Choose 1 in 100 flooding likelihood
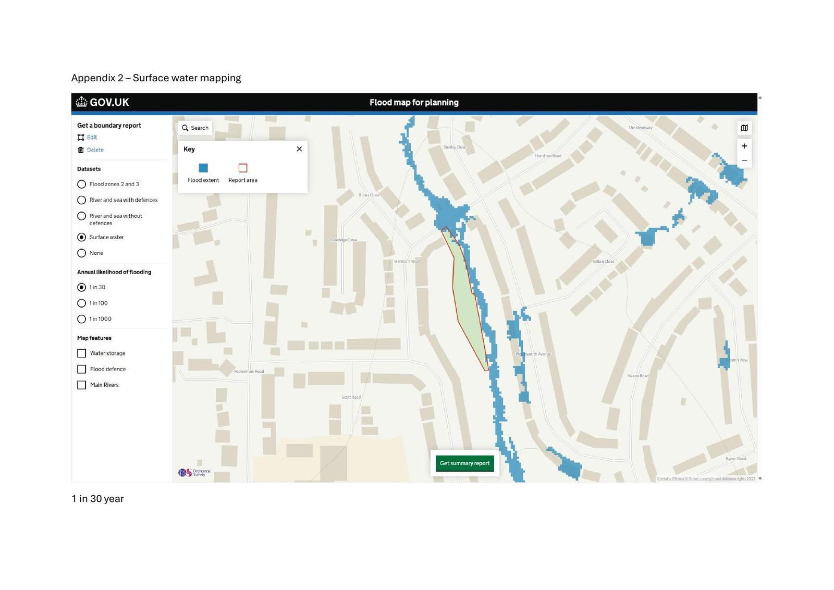The image size is (834, 590). coord(82,303)
